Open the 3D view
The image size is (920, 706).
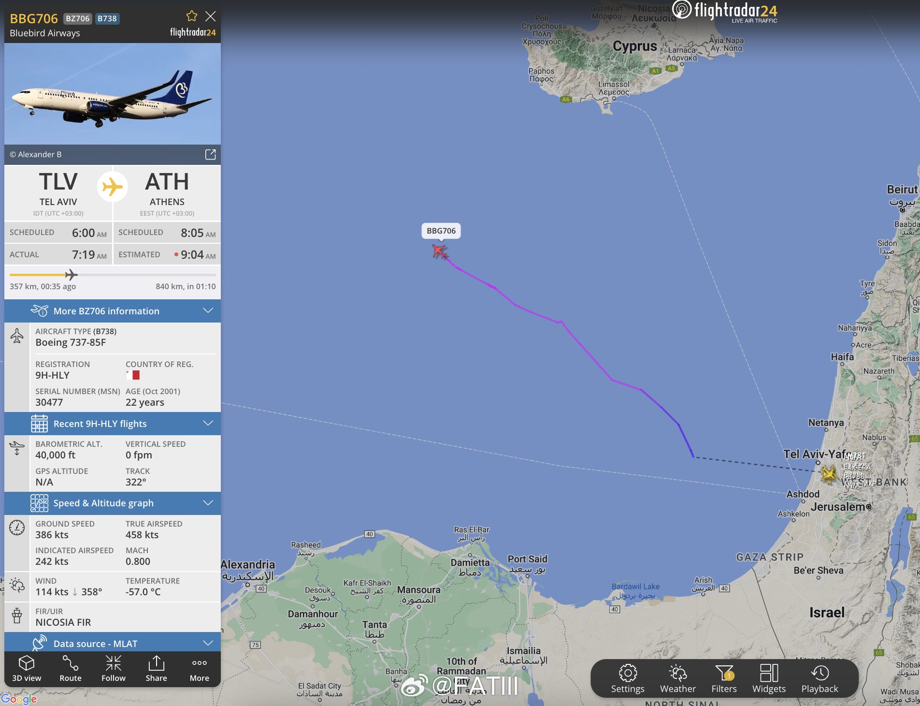click(x=27, y=669)
